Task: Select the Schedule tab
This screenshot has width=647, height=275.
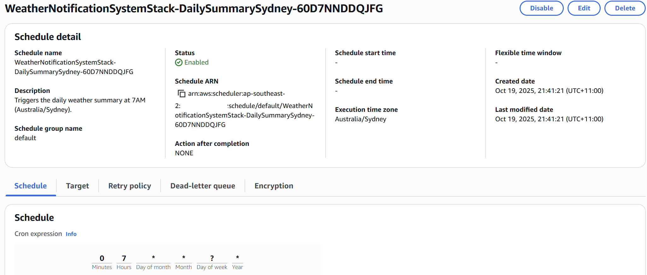Action: pos(31,186)
